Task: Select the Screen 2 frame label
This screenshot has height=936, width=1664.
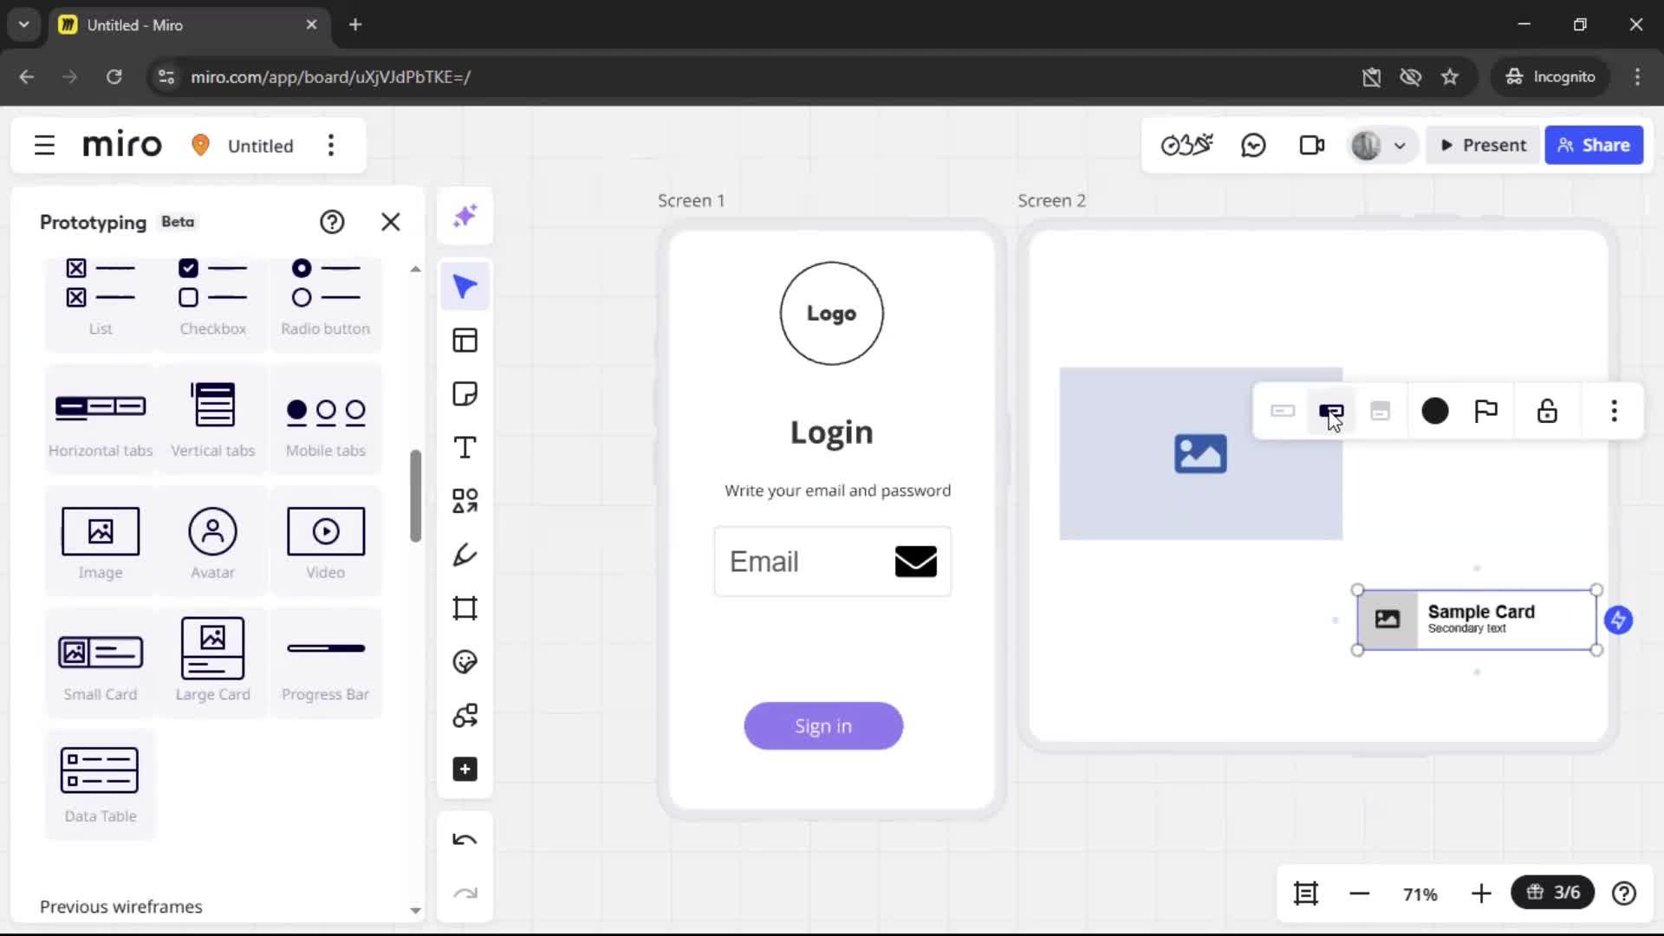Action: pos(1051,200)
